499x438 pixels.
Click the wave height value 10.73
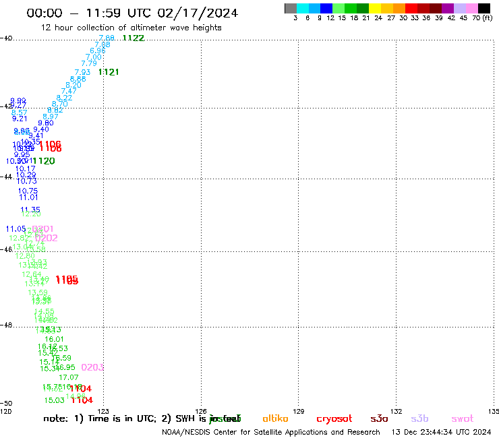(27, 181)
